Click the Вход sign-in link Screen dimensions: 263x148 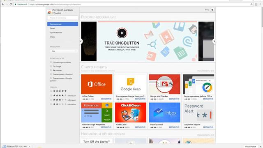(x=207, y=10)
